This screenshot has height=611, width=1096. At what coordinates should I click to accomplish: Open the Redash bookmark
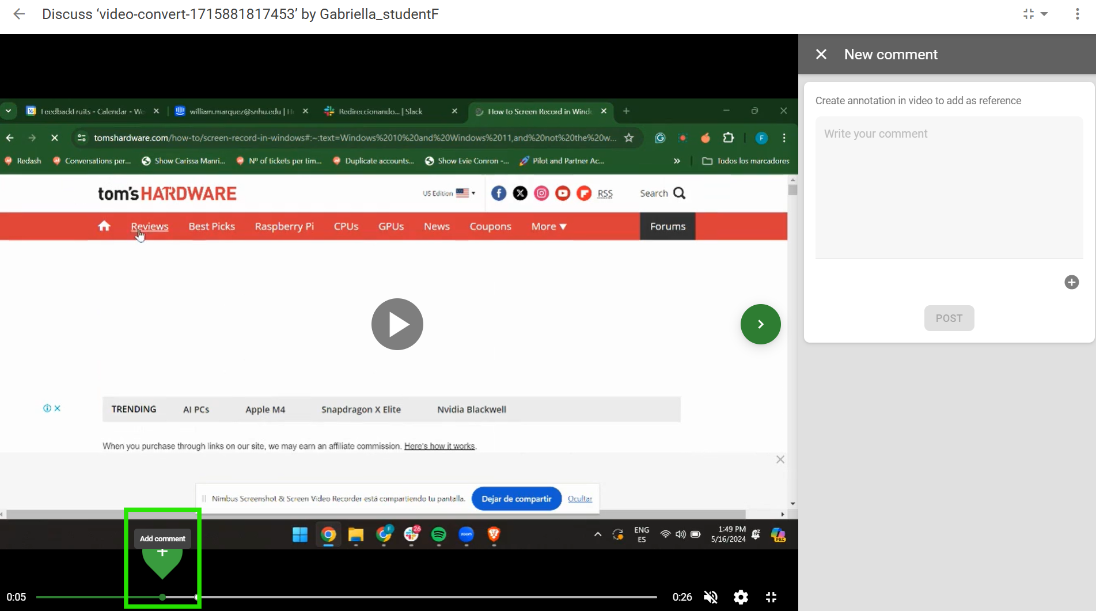(23, 161)
